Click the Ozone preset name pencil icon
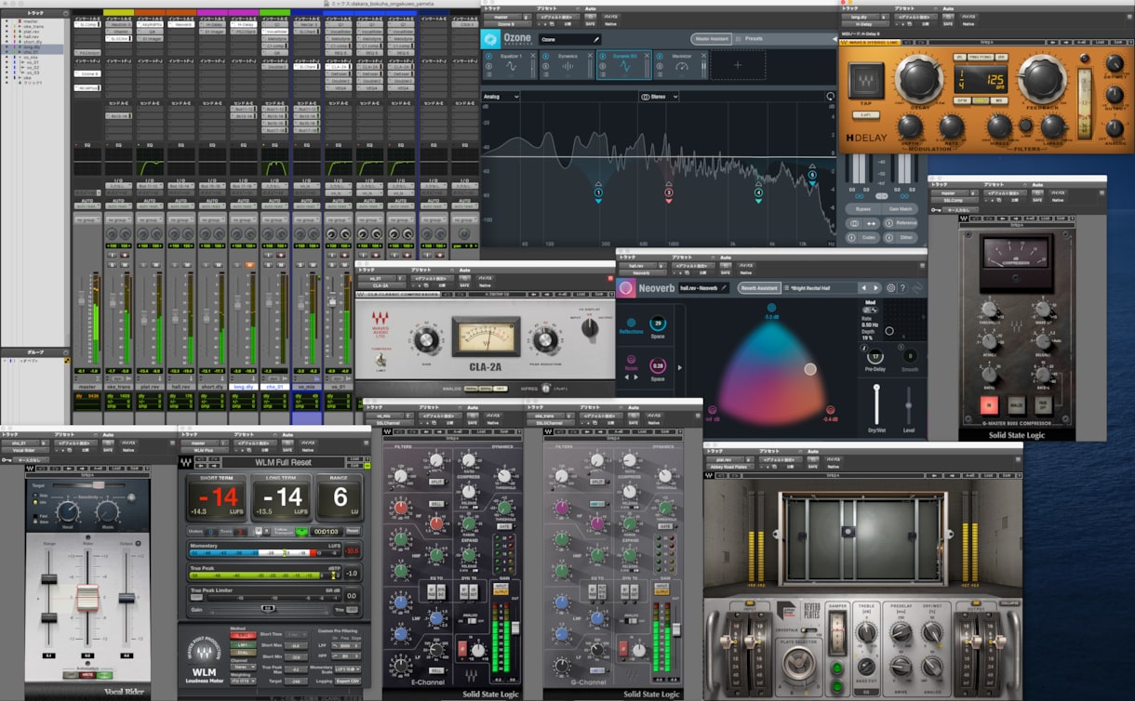This screenshot has width=1135, height=701. pos(596,39)
